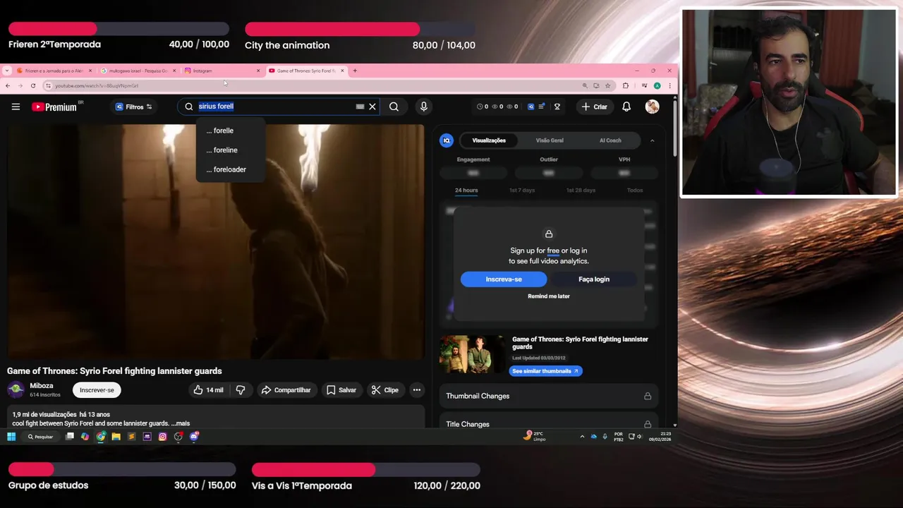
Task: Clear the search text with the X icon
Action: pyautogui.click(x=372, y=107)
